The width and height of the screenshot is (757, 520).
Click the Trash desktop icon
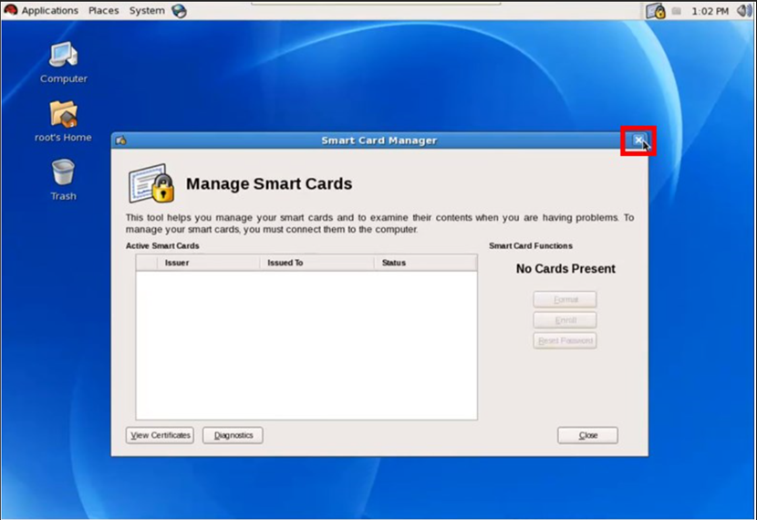63,173
